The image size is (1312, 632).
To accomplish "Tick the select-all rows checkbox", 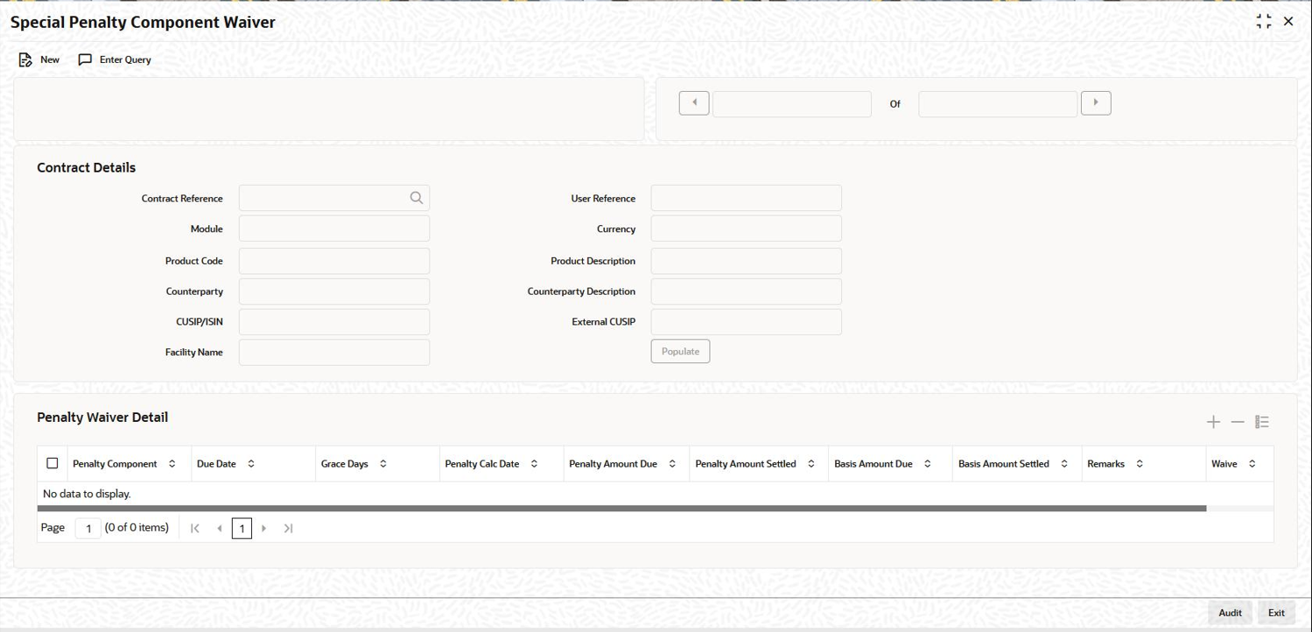I will point(53,463).
